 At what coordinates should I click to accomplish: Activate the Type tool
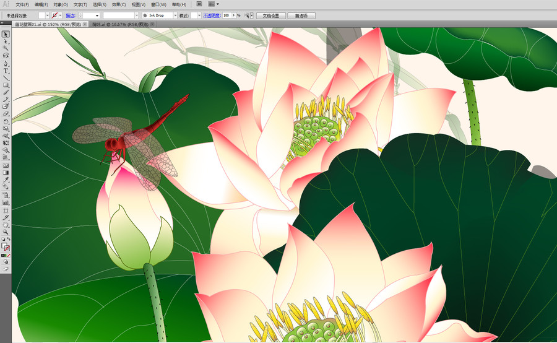click(6, 71)
